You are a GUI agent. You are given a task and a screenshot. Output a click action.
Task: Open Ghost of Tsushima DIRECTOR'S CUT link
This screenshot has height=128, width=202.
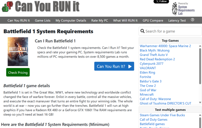pos(165,103)
